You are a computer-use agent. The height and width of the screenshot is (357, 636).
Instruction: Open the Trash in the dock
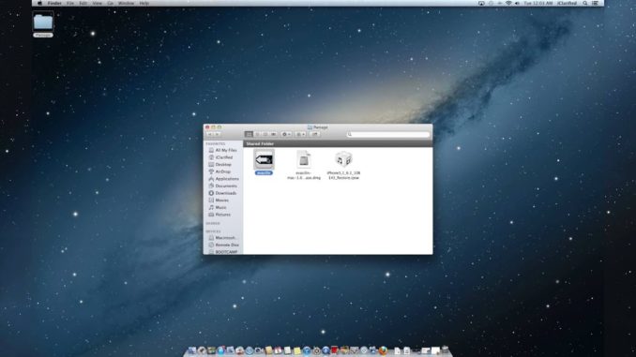pos(445,350)
